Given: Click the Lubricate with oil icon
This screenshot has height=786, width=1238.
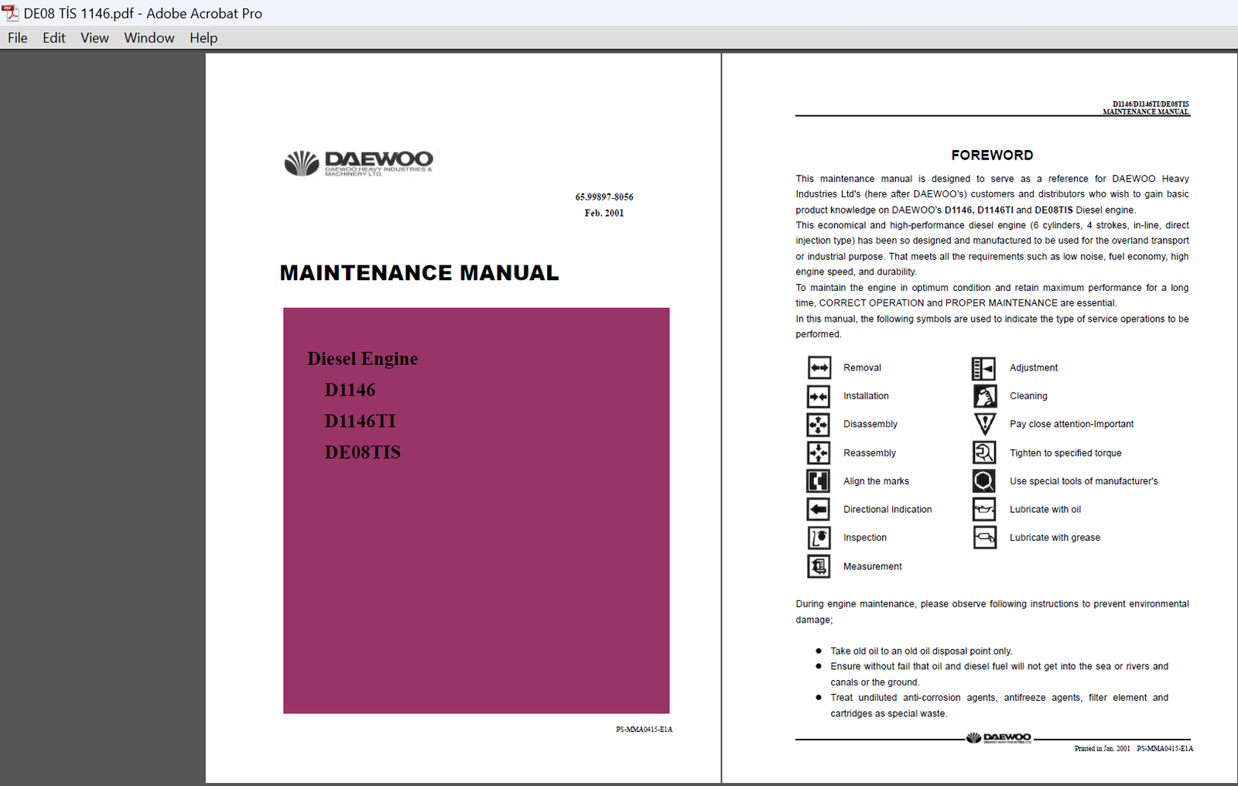Looking at the screenshot, I should coord(984,509).
